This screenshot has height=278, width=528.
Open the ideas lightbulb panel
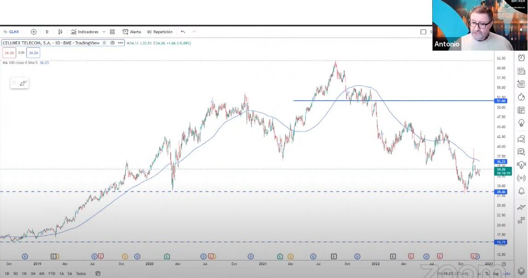tap(521, 123)
